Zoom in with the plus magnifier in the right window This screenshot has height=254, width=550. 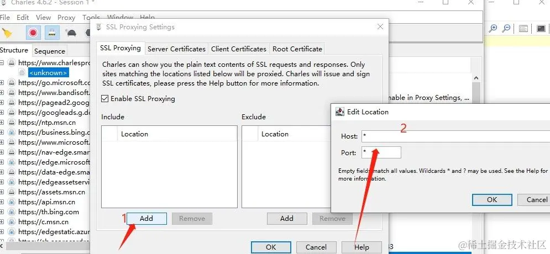[493, 28]
